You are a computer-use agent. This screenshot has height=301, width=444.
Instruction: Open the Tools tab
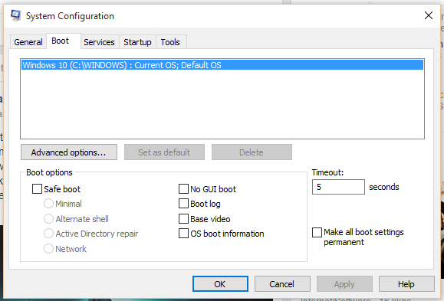coord(171,42)
